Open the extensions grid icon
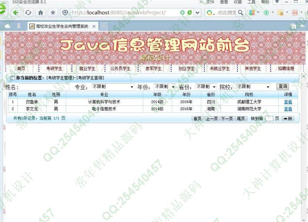Screen dimensions: 308x222 click(x=252, y=12)
